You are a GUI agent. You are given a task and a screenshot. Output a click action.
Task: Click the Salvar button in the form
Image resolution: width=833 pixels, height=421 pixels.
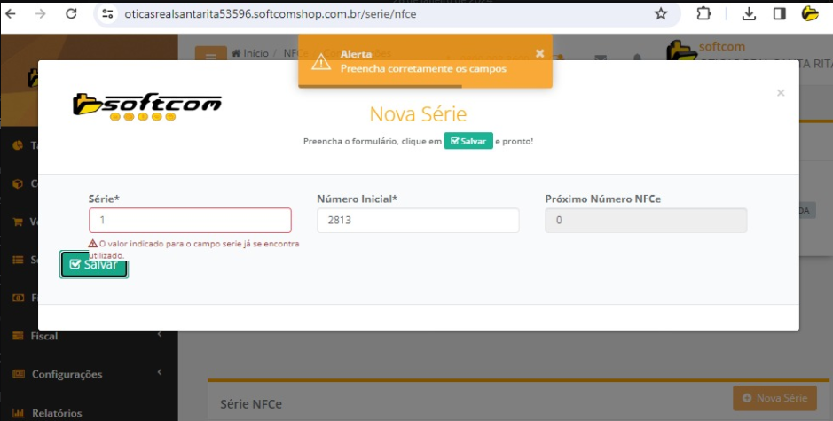(x=94, y=264)
